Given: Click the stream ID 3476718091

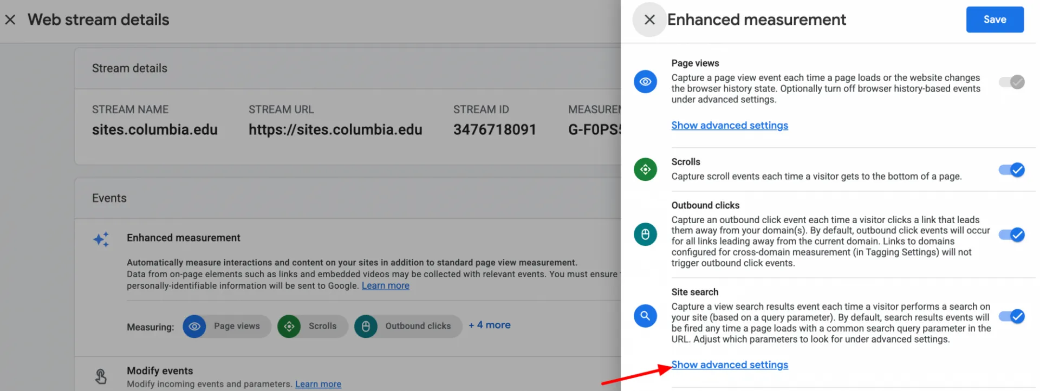Looking at the screenshot, I should 495,130.
